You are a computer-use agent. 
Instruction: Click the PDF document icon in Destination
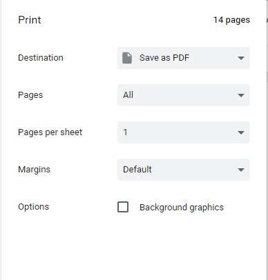click(127, 58)
